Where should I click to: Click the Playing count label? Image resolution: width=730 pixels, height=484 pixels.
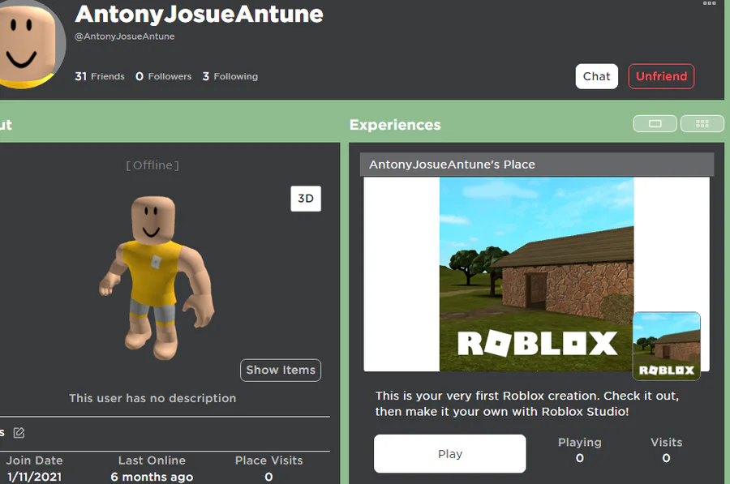580,442
